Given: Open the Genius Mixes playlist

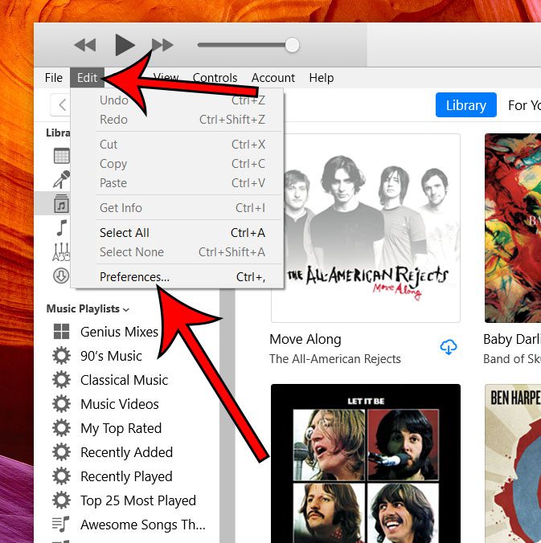Looking at the screenshot, I should [x=119, y=332].
